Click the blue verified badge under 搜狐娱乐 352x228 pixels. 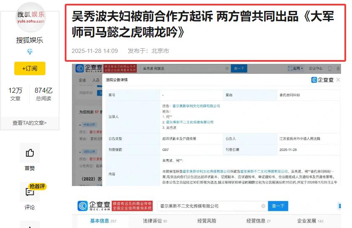point(29,52)
